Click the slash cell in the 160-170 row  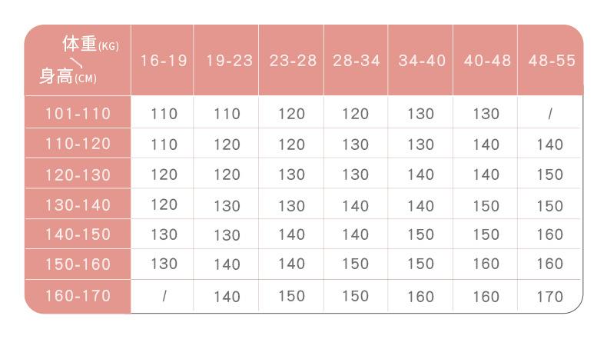pos(164,297)
